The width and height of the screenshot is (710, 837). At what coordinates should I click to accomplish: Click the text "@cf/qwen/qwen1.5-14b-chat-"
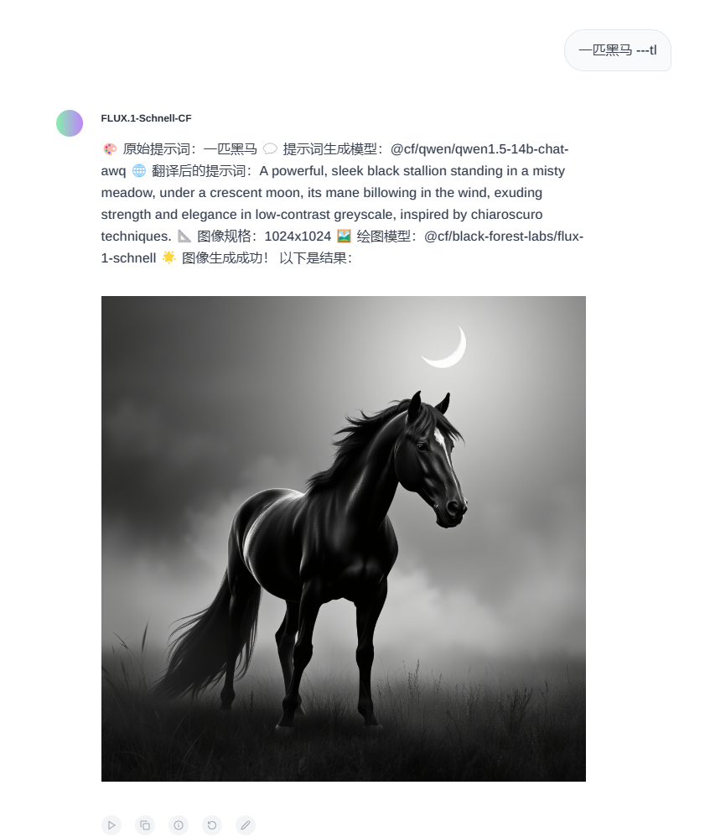click(479, 149)
